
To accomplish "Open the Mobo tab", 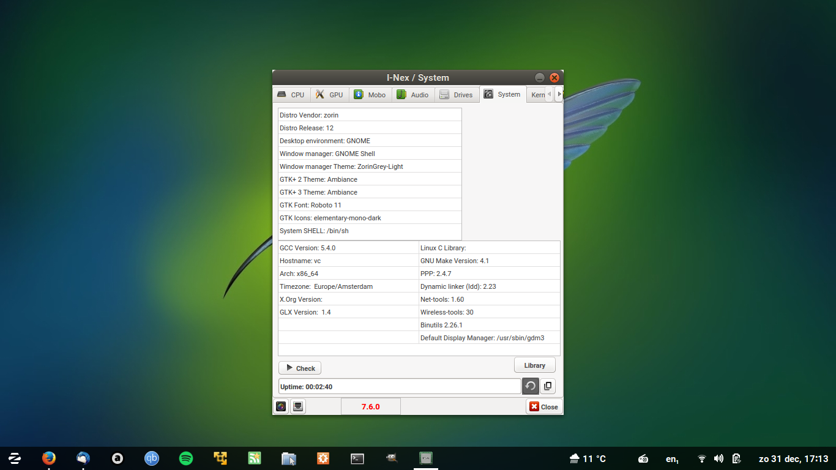I will (x=370, y=94).
